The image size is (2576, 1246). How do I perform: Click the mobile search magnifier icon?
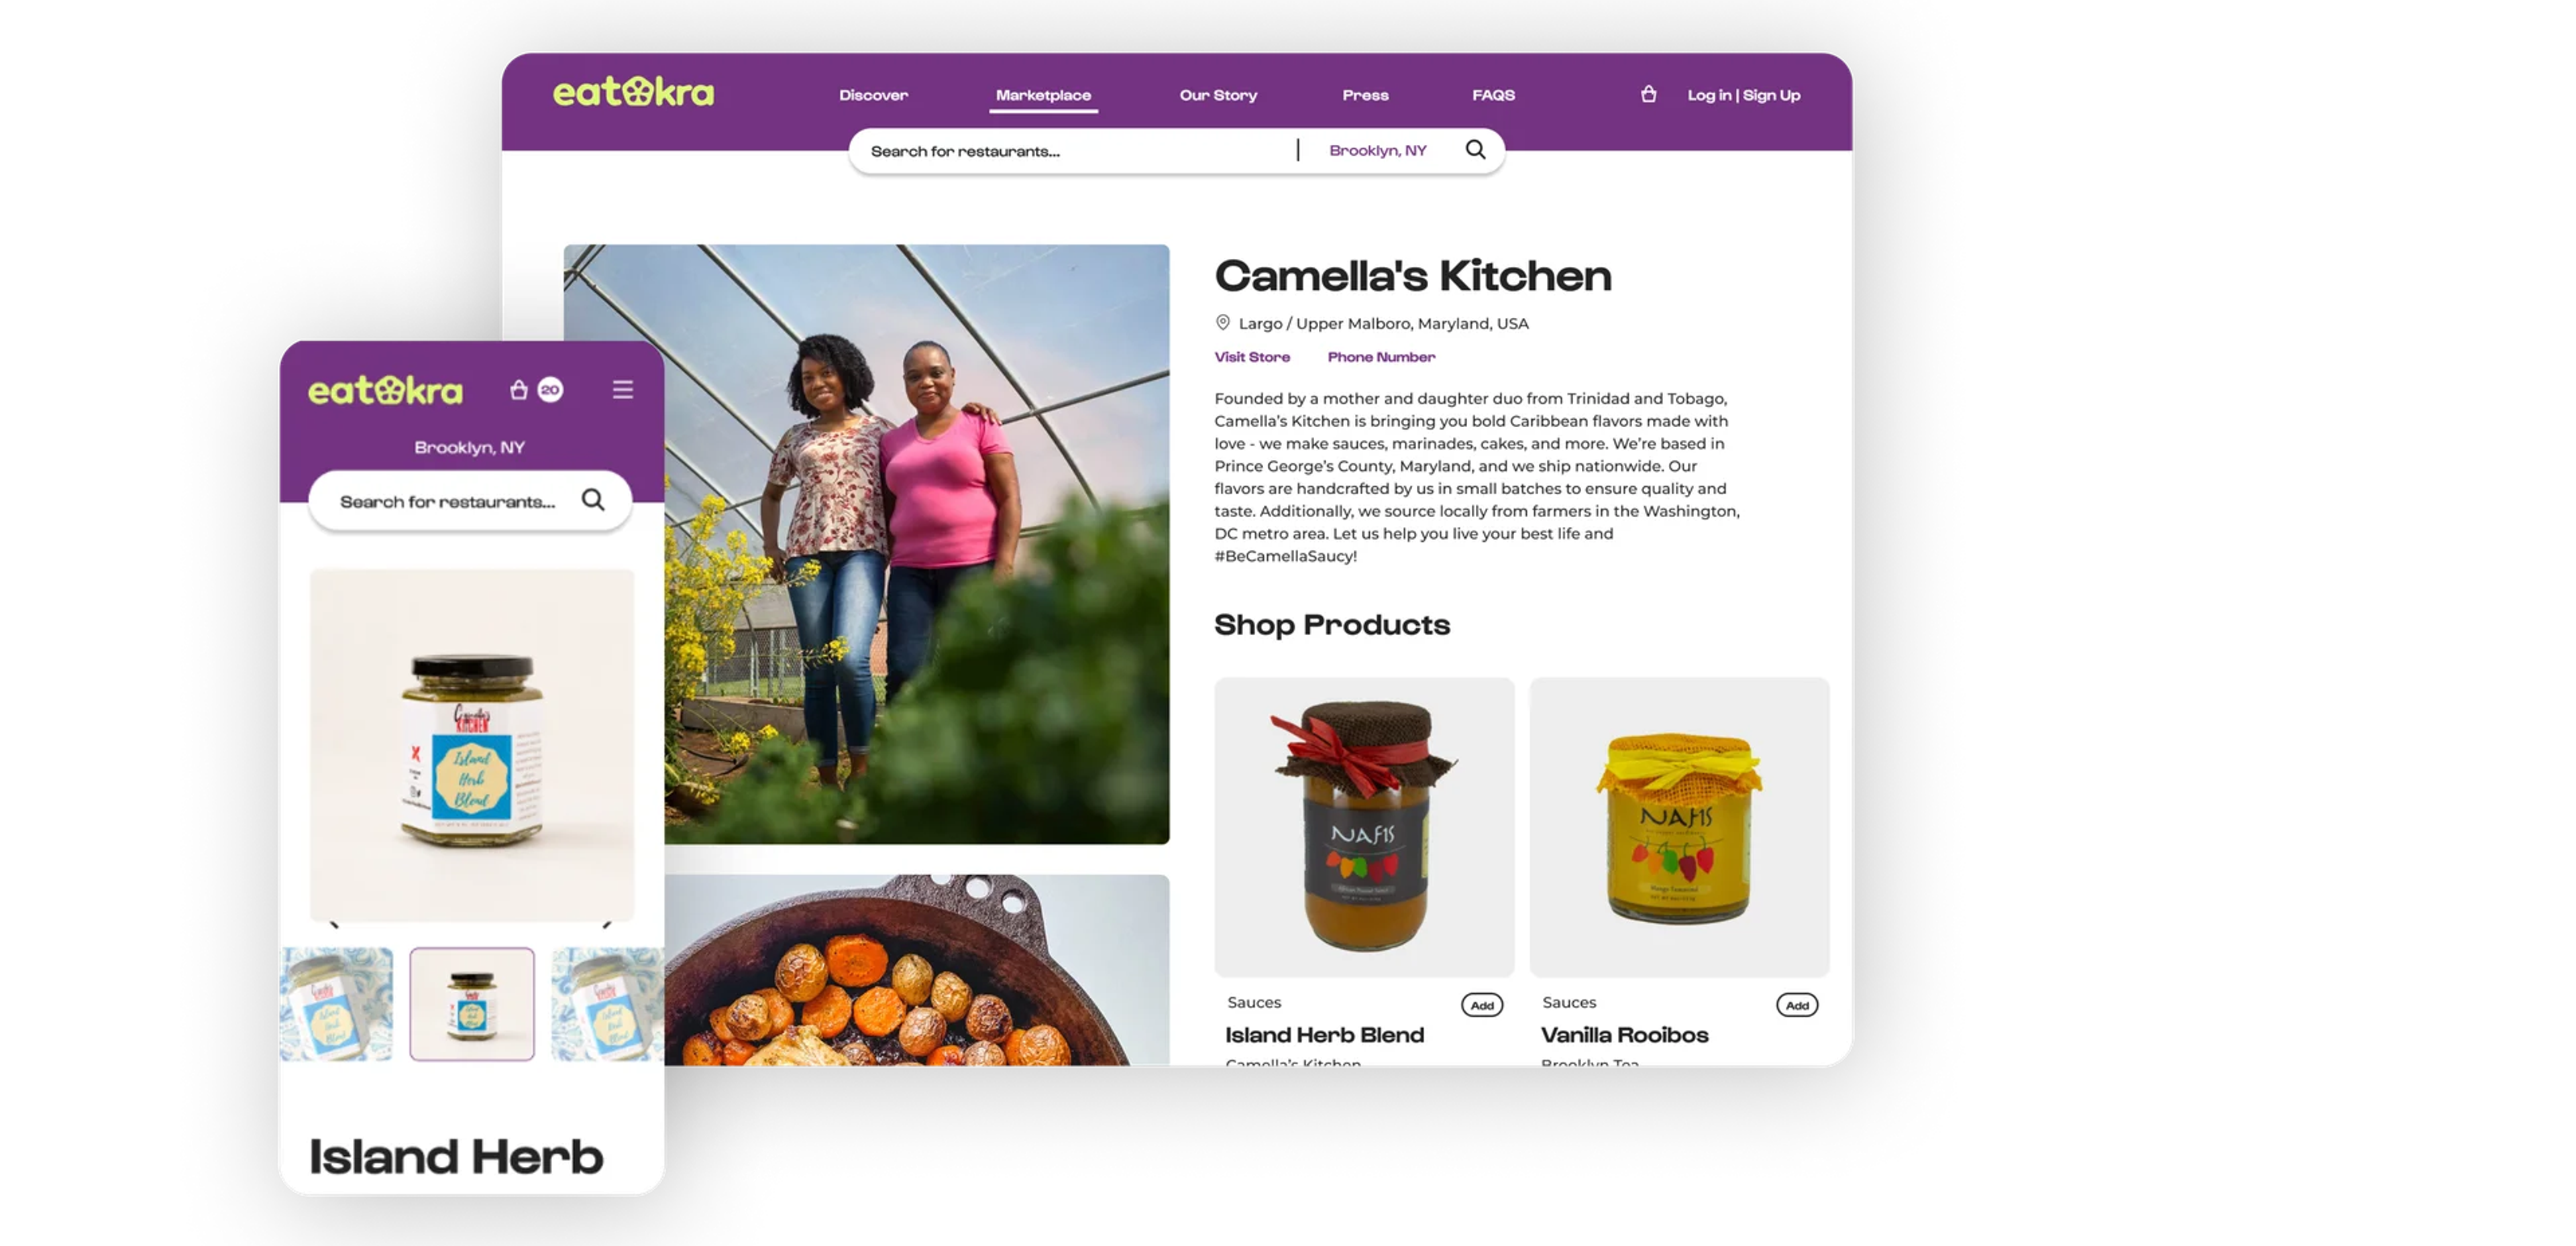[593, 499]
